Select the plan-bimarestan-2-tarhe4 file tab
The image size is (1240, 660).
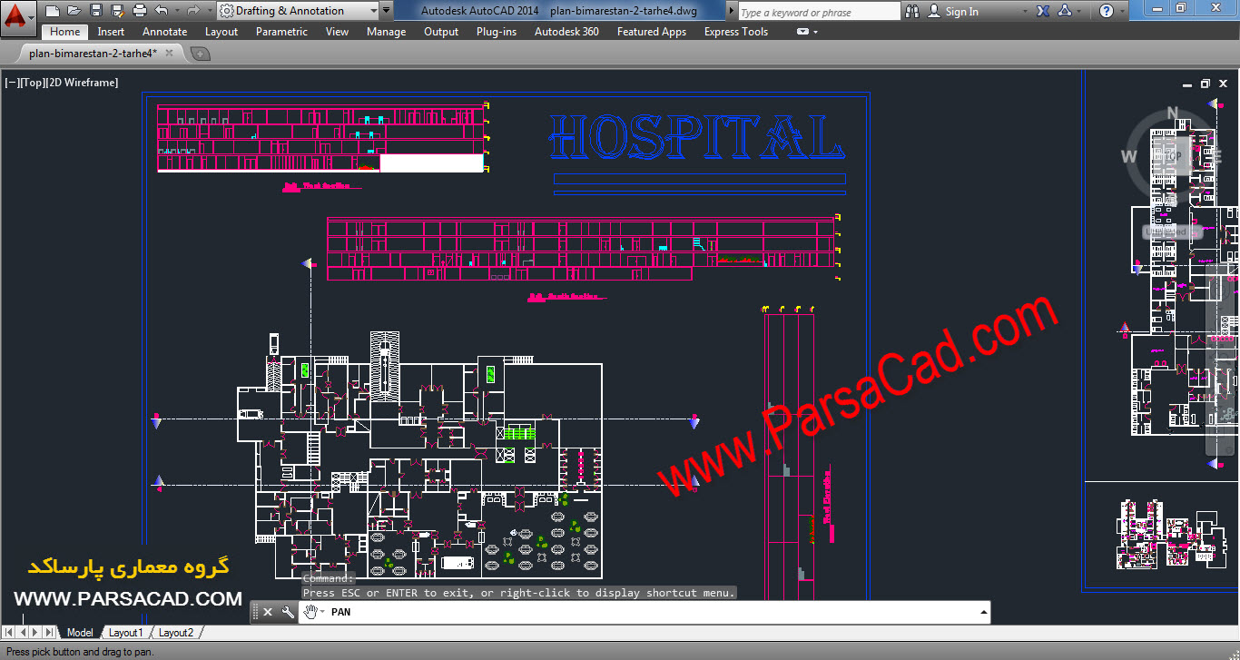(x=93, y=54)
